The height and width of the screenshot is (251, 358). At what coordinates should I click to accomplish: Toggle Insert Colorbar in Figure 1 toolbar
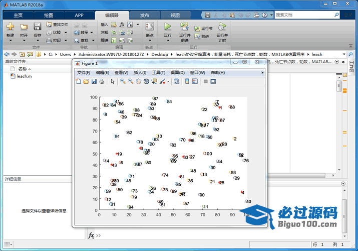tap(187, 81)
